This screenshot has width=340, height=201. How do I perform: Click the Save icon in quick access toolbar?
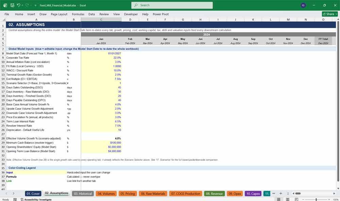pyautogui.click(x=12, y=5)
